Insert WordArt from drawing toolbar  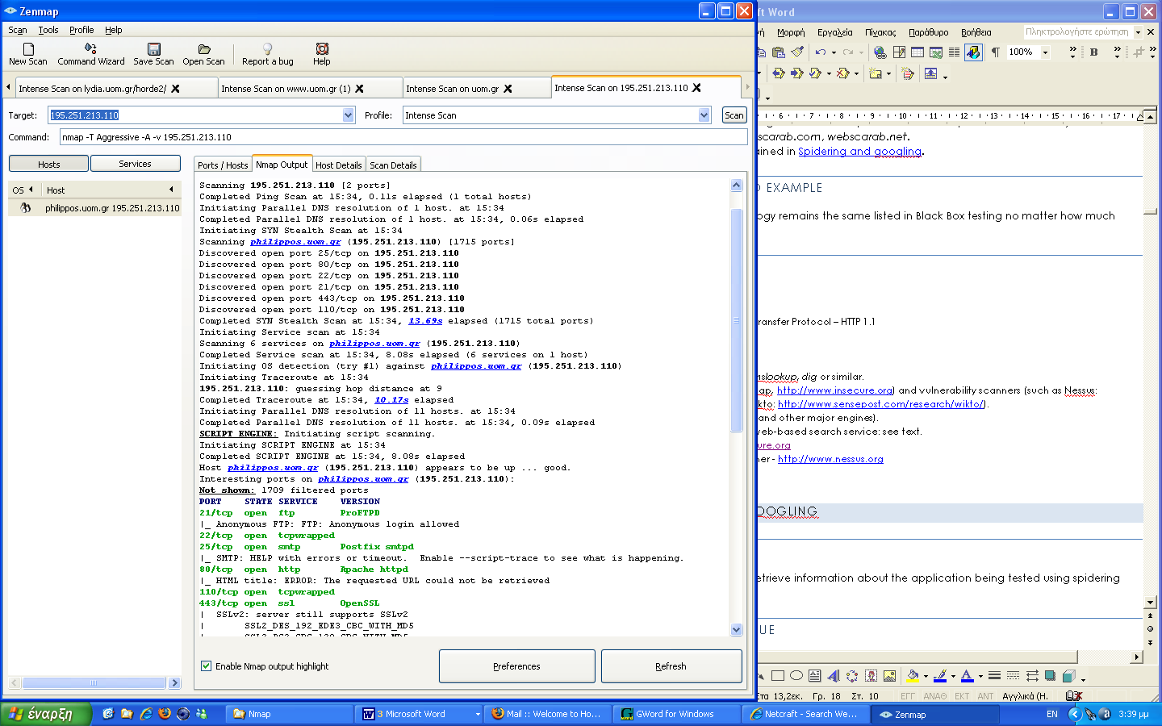click(834, 676)
